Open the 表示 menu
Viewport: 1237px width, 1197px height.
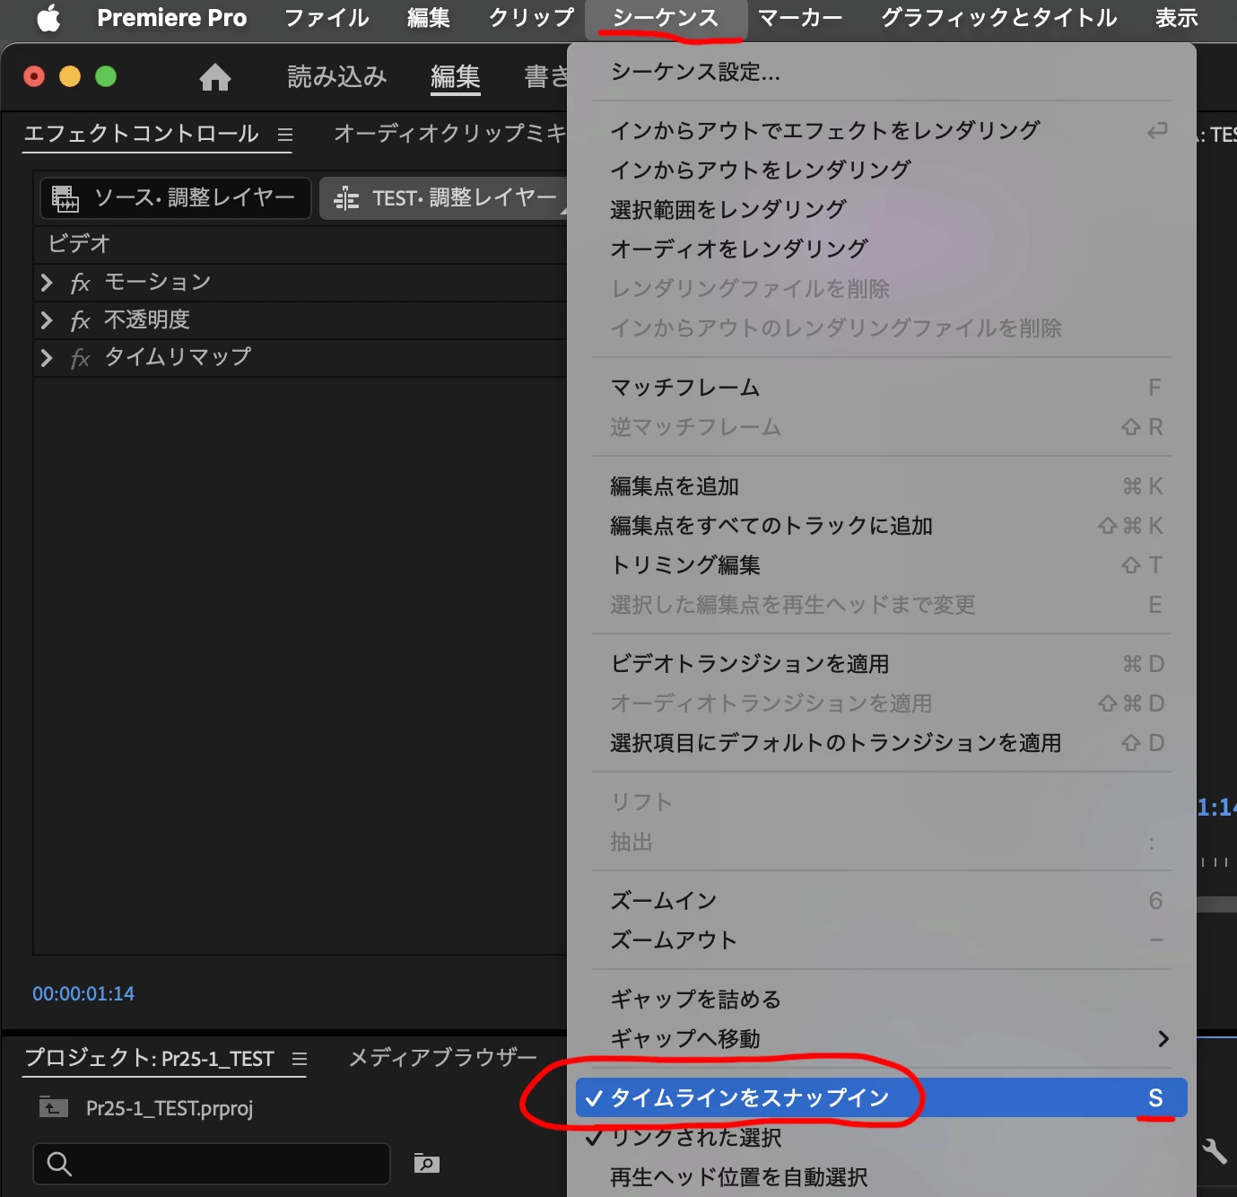[1176, 18]
